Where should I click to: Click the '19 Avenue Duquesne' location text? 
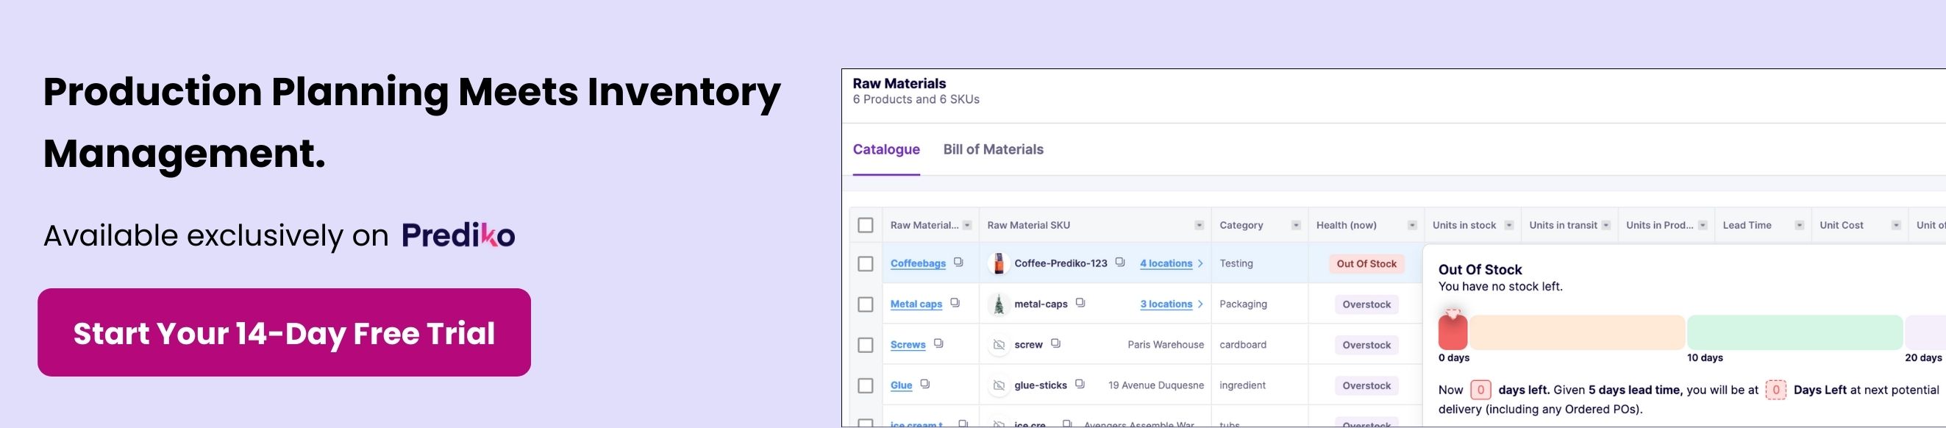(x=1156, y=386)
